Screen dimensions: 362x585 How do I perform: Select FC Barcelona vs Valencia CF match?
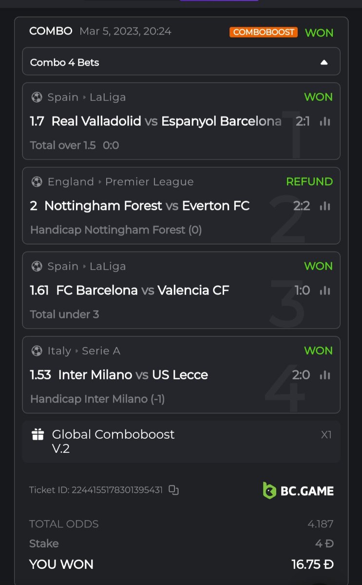click(x=142, y=291)
